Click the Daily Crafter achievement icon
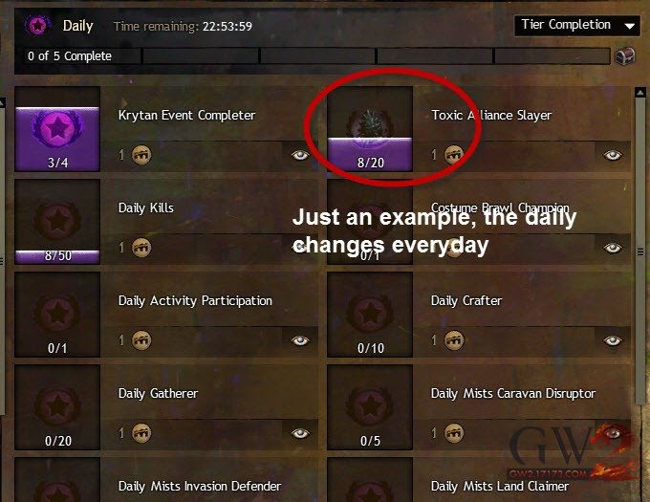The width and height of the screenshot is (650, 502). point(370,315)
